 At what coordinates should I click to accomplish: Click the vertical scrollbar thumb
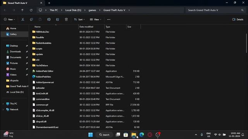tap(246, 43)
